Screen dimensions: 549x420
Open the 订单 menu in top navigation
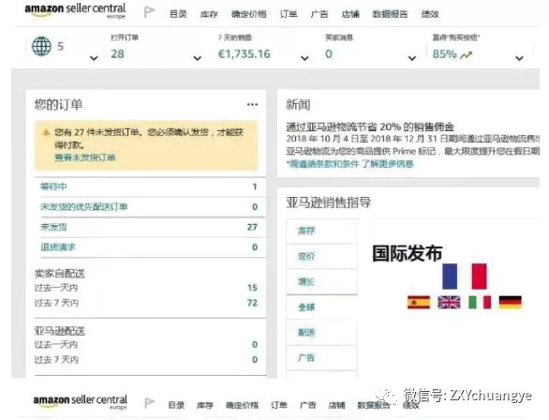point(289,14)
